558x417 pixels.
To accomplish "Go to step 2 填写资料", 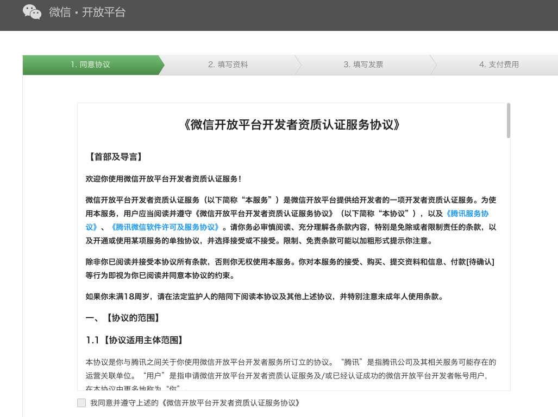I will tap(228, 65).
